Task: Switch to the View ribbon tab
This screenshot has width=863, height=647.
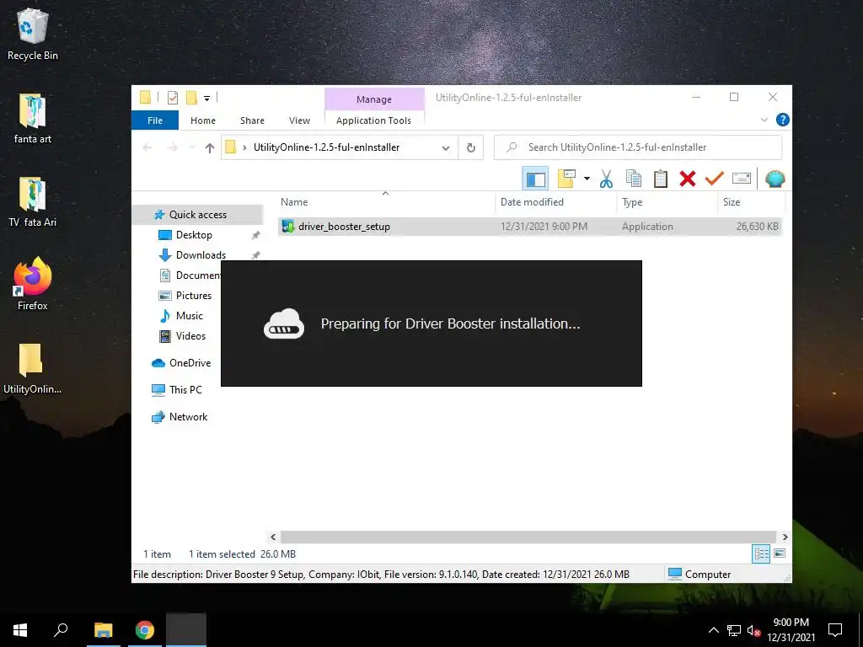Action: point(299,120)
